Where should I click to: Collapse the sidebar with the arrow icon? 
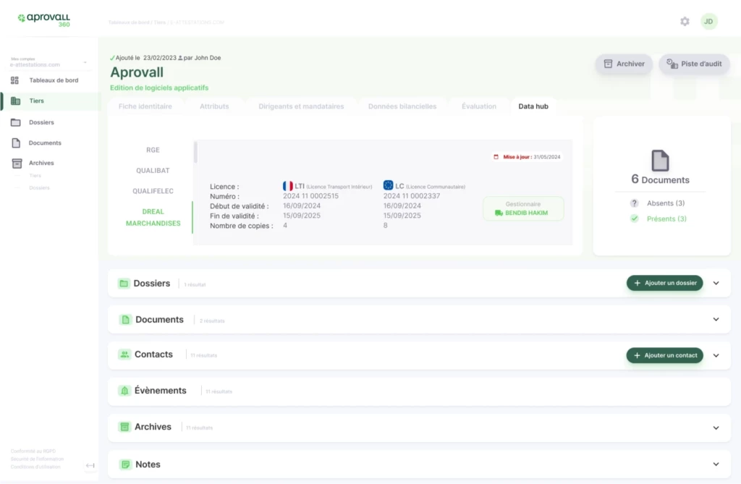pyautogui.click(x=90, y=466)
